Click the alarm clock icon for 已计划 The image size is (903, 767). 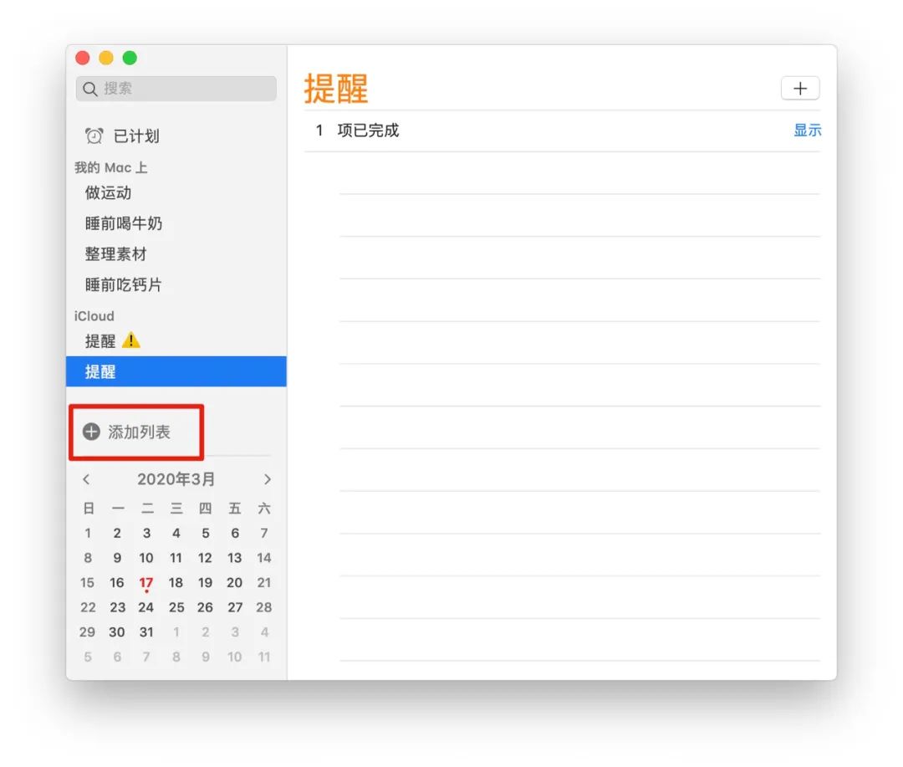click(94, 136)
